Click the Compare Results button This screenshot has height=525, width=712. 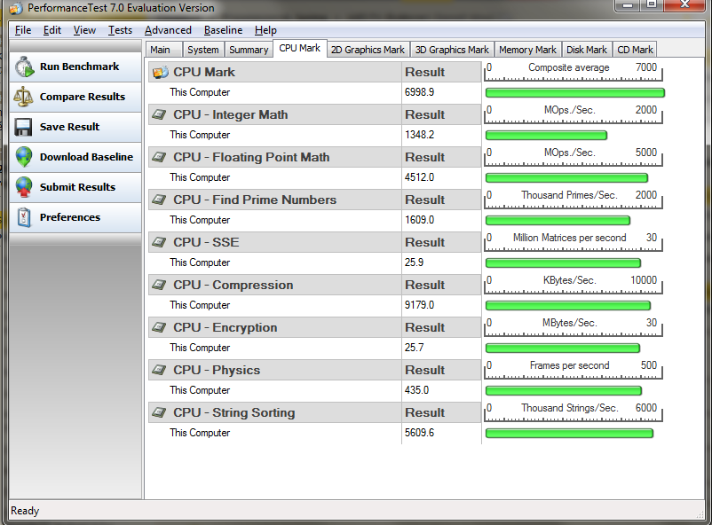(75, 97)
